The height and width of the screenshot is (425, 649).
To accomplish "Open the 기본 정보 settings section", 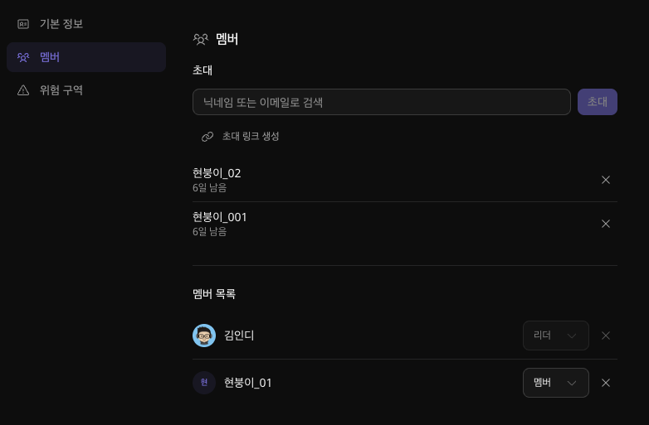I will click(x=61, y=24).
